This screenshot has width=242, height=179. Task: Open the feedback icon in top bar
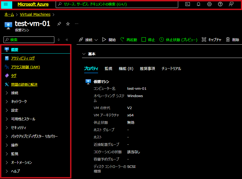(231, 4)
